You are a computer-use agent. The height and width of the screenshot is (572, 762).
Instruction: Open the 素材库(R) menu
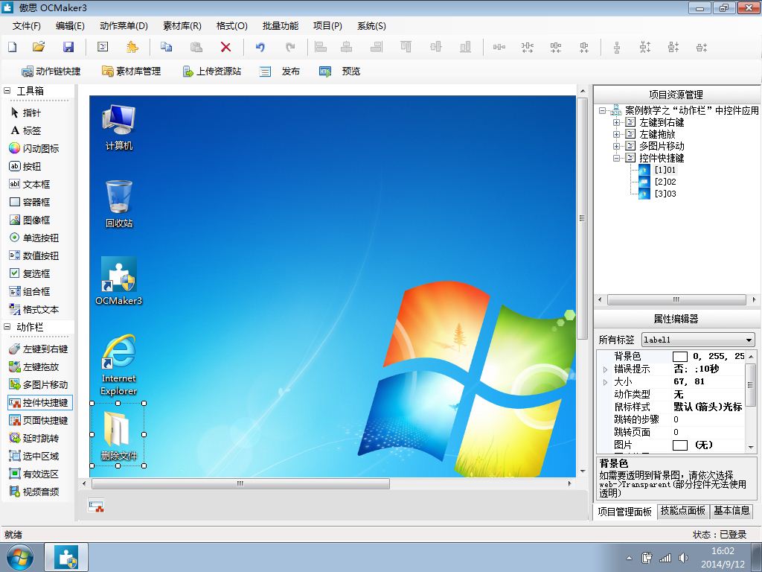[182, 26]
